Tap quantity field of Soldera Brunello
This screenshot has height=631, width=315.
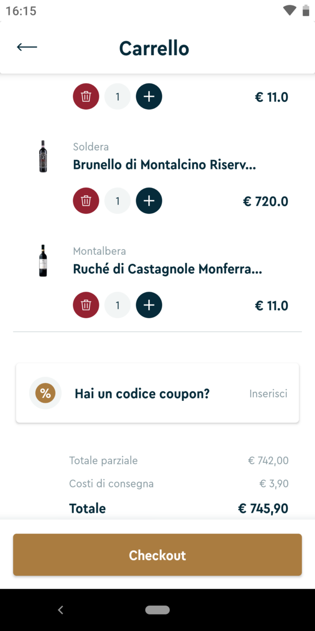118,201
